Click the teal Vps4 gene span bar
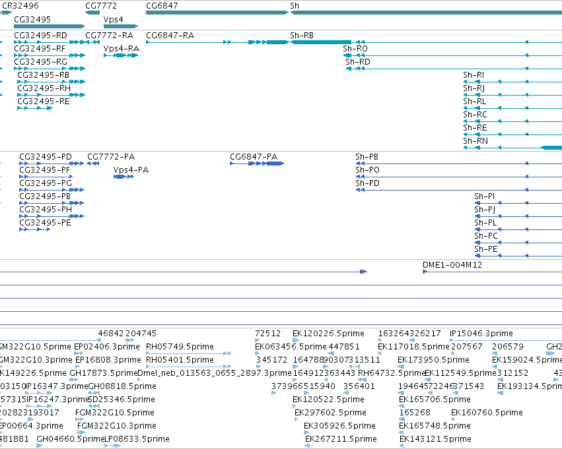The height and width of the screenshot is (449, 562). pos(121,26)
